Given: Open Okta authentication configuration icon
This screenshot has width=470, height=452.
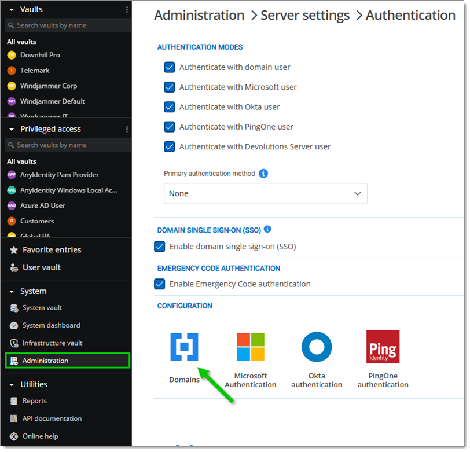Looking at the screenshot, I should click(x=317, y=347).
